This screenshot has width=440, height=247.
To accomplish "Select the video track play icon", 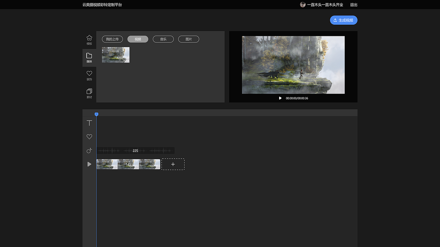I will pyautogui.click(x=89, y=164).
